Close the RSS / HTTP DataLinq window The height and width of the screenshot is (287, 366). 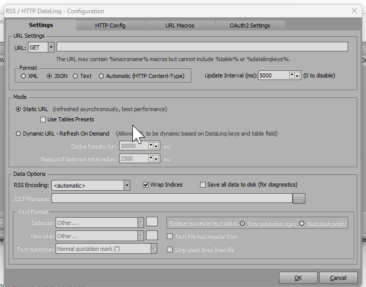[x=354, y=11]
